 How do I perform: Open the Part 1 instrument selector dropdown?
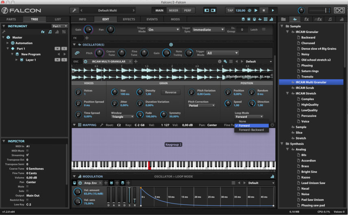coord(59,26)
